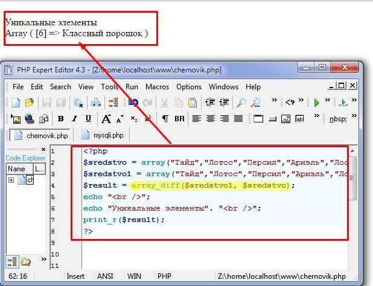This screenshot has height=286, width=373.
Task: Click the Insert mode status bar indicator
Action: [x=76, y=276]
